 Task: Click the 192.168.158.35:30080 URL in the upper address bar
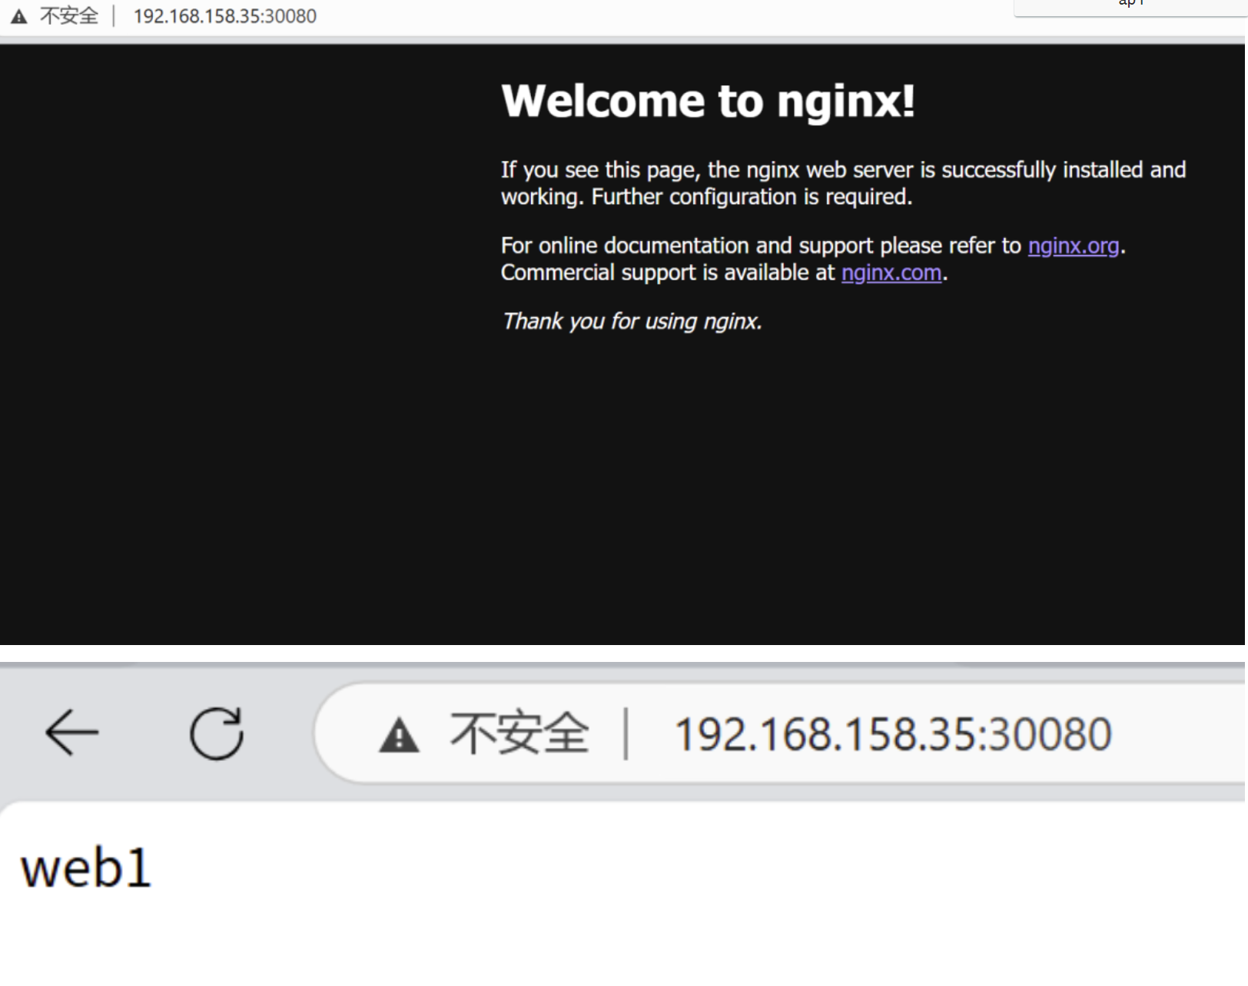(x=225, y=16)
